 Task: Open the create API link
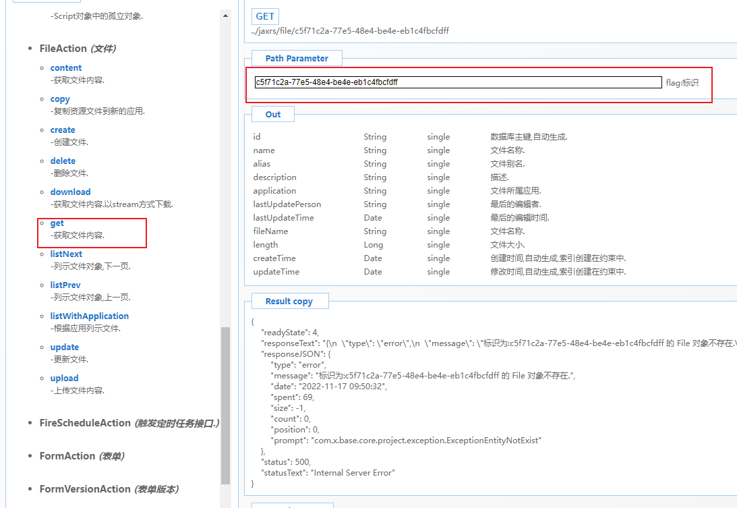63,130
